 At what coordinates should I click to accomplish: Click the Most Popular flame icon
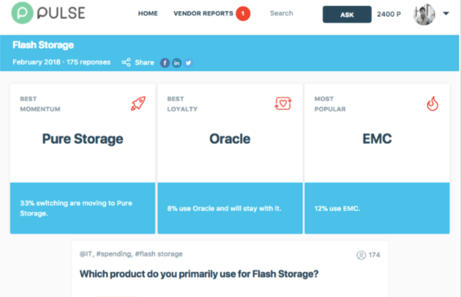(x=432, y=103)
